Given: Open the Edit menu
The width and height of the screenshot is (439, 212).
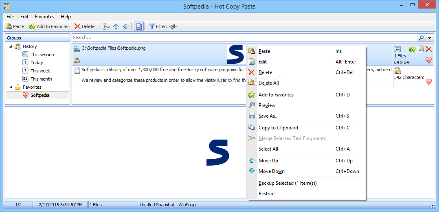Looking at the screenshot, I should tap(24, 17).
